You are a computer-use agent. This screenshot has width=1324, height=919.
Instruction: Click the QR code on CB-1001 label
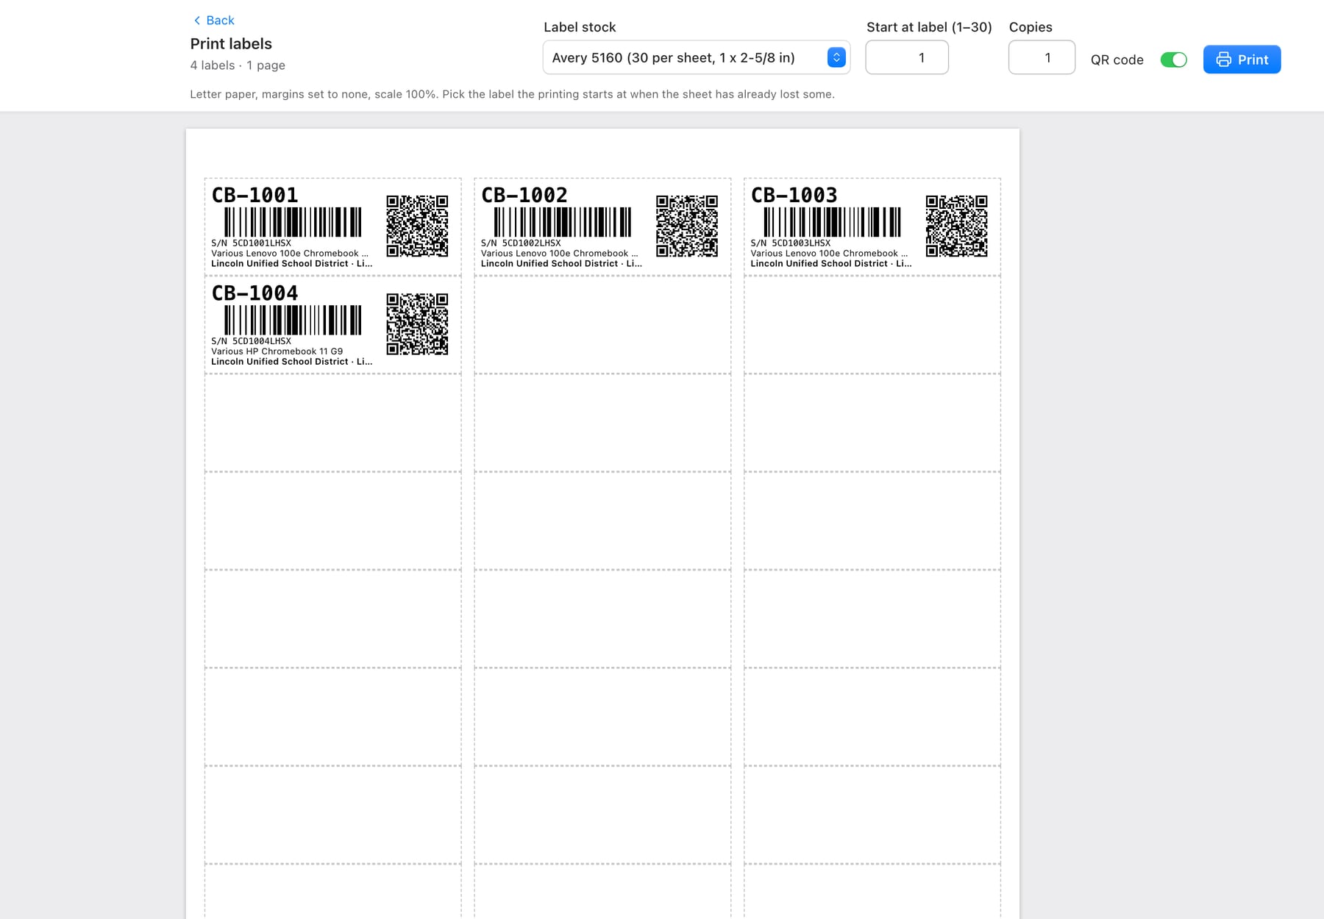click(x=417, y=226)
